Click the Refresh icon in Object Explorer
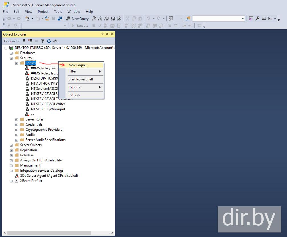Image resolution: width=287 pixels, height=237 pixels. pyautogui.click(x=49, y=41)
